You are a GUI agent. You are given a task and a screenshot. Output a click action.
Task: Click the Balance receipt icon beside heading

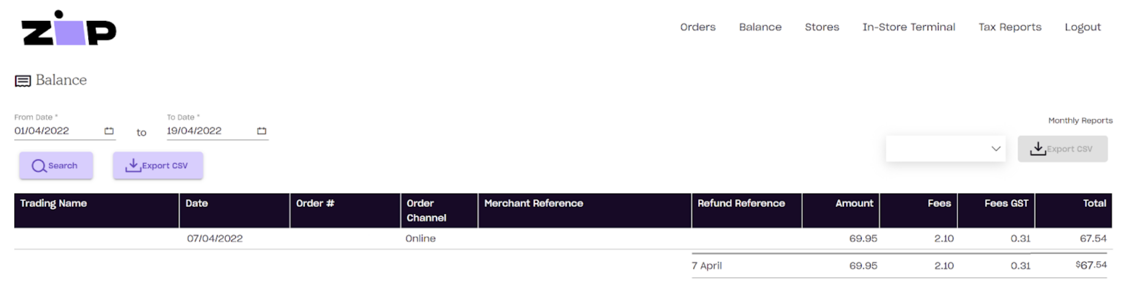[23, 81]
